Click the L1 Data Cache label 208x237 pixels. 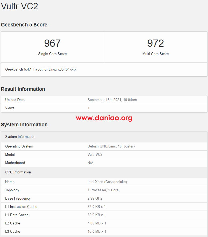point(17,215)
